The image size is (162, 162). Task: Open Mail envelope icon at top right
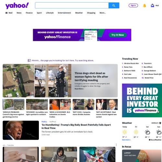152,6
